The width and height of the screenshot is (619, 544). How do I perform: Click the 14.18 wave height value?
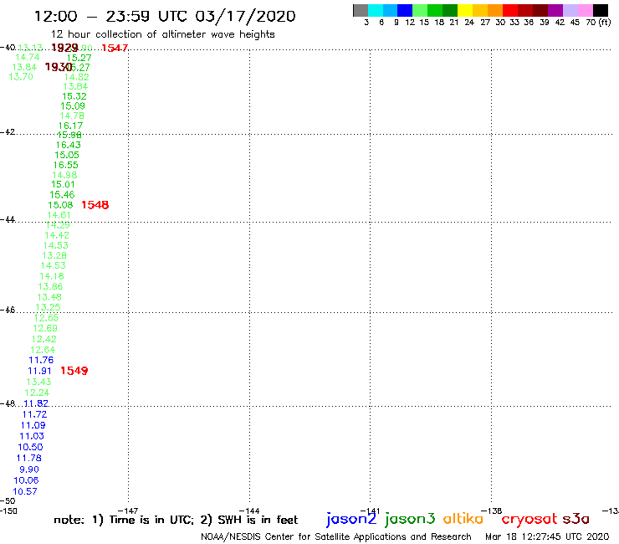pos(52,276)
